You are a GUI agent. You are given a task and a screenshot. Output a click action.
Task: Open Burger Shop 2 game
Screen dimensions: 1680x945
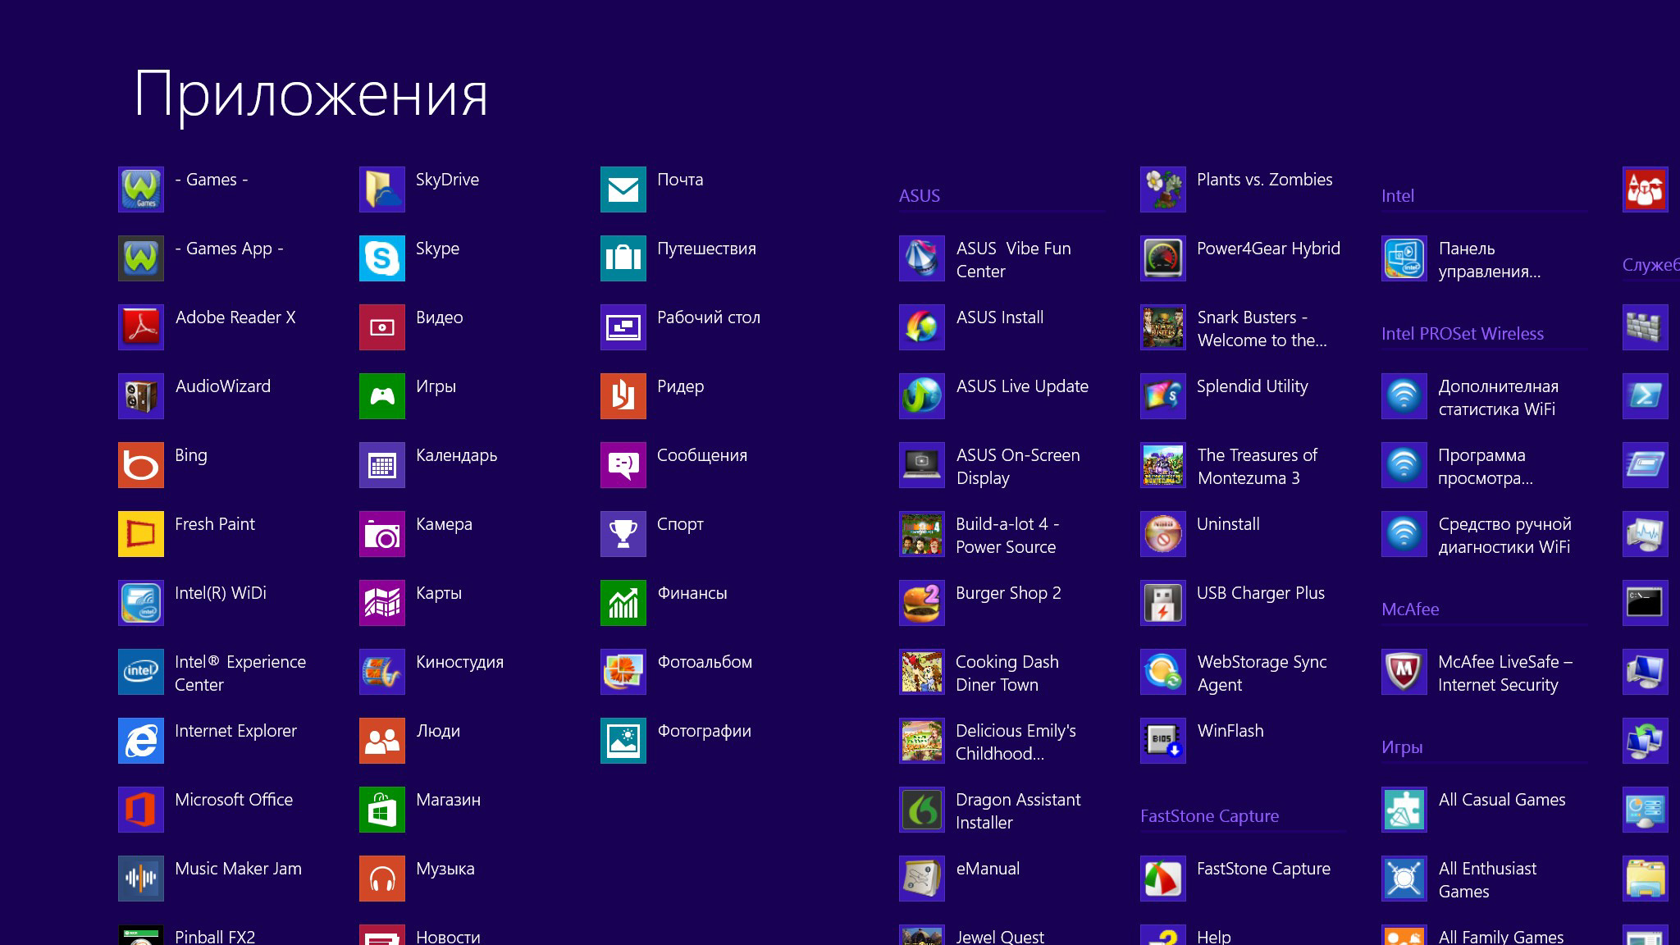coord(922,603)
